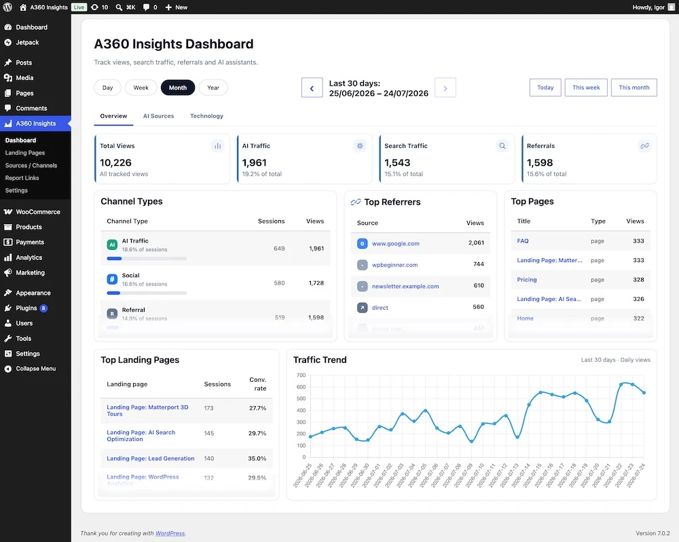
Task: Click the WordPress logo in admin bar
Action: click(7, 7)
